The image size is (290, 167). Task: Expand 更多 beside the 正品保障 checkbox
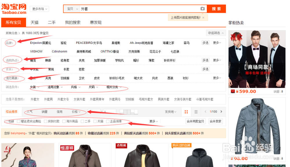coord(153,121)
